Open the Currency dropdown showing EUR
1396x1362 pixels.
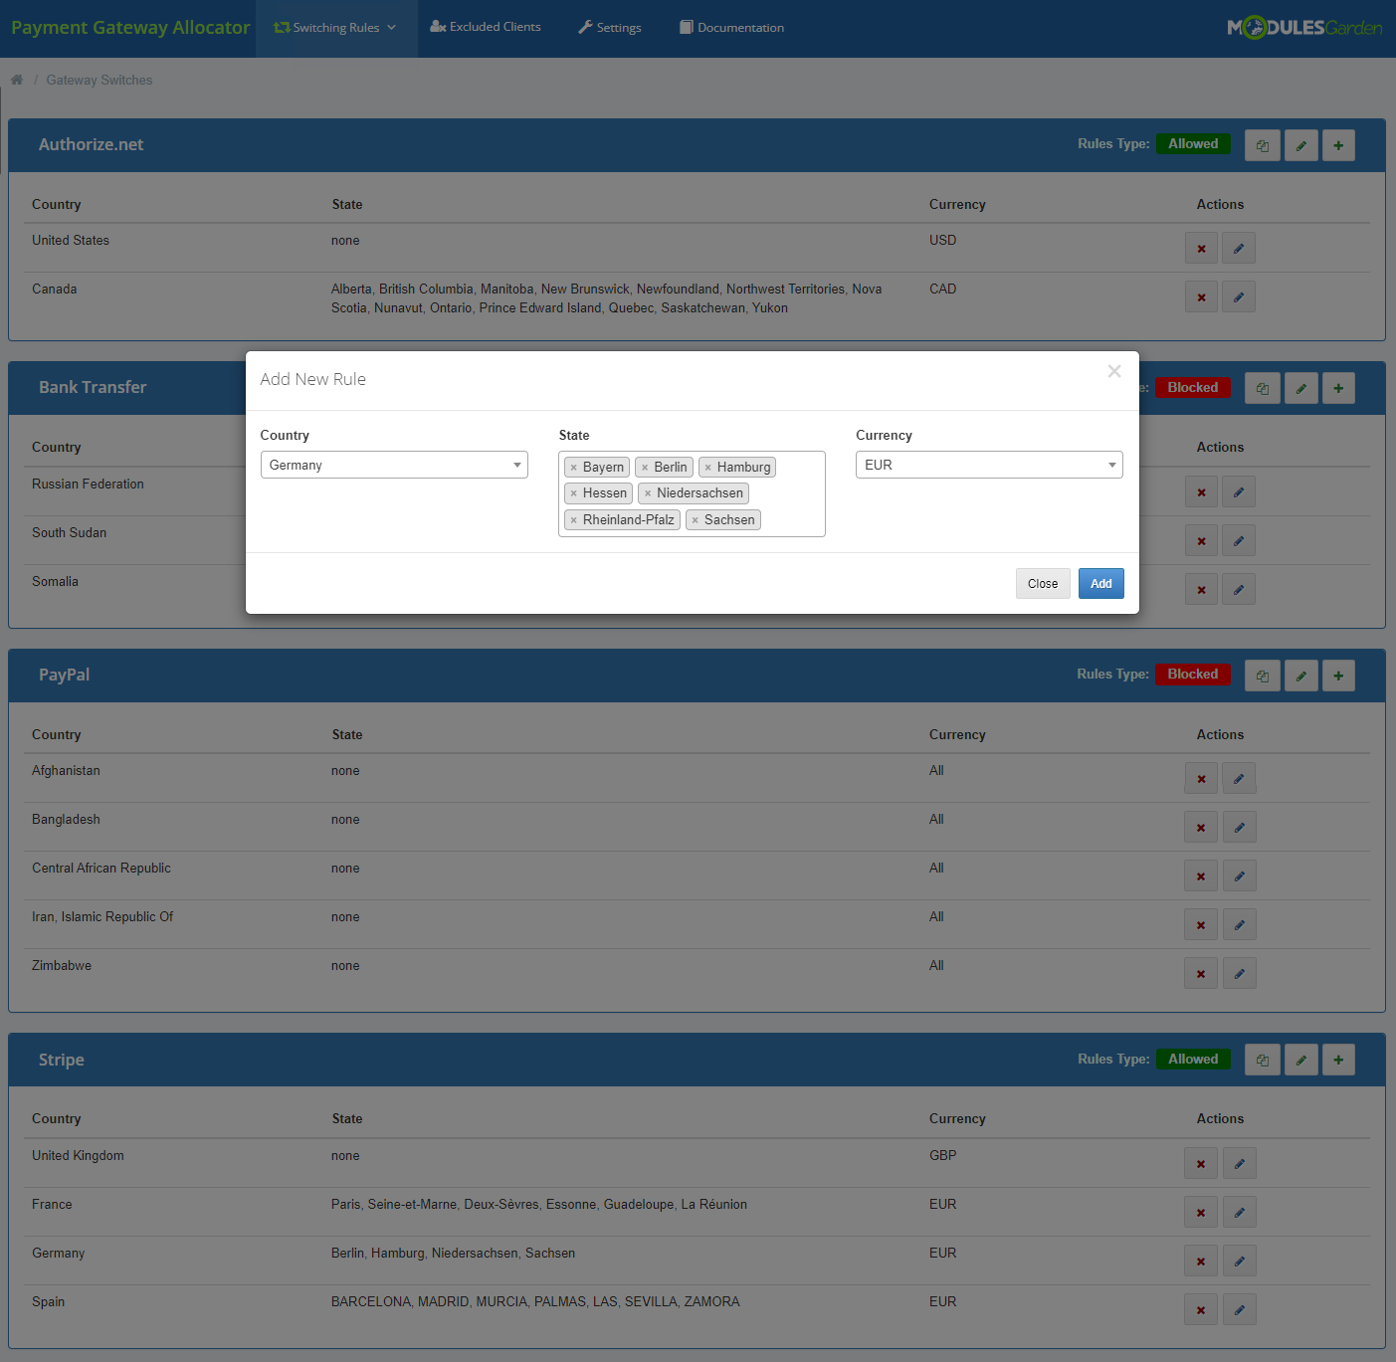[988, 464]
